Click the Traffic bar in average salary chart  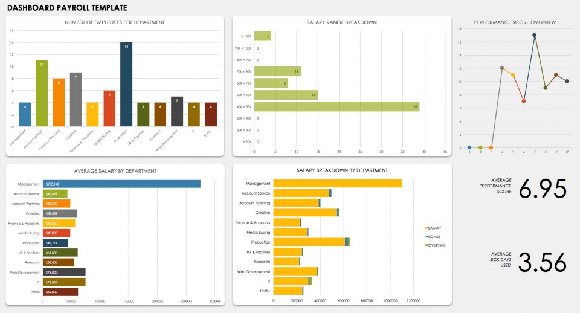click(60, 292)
